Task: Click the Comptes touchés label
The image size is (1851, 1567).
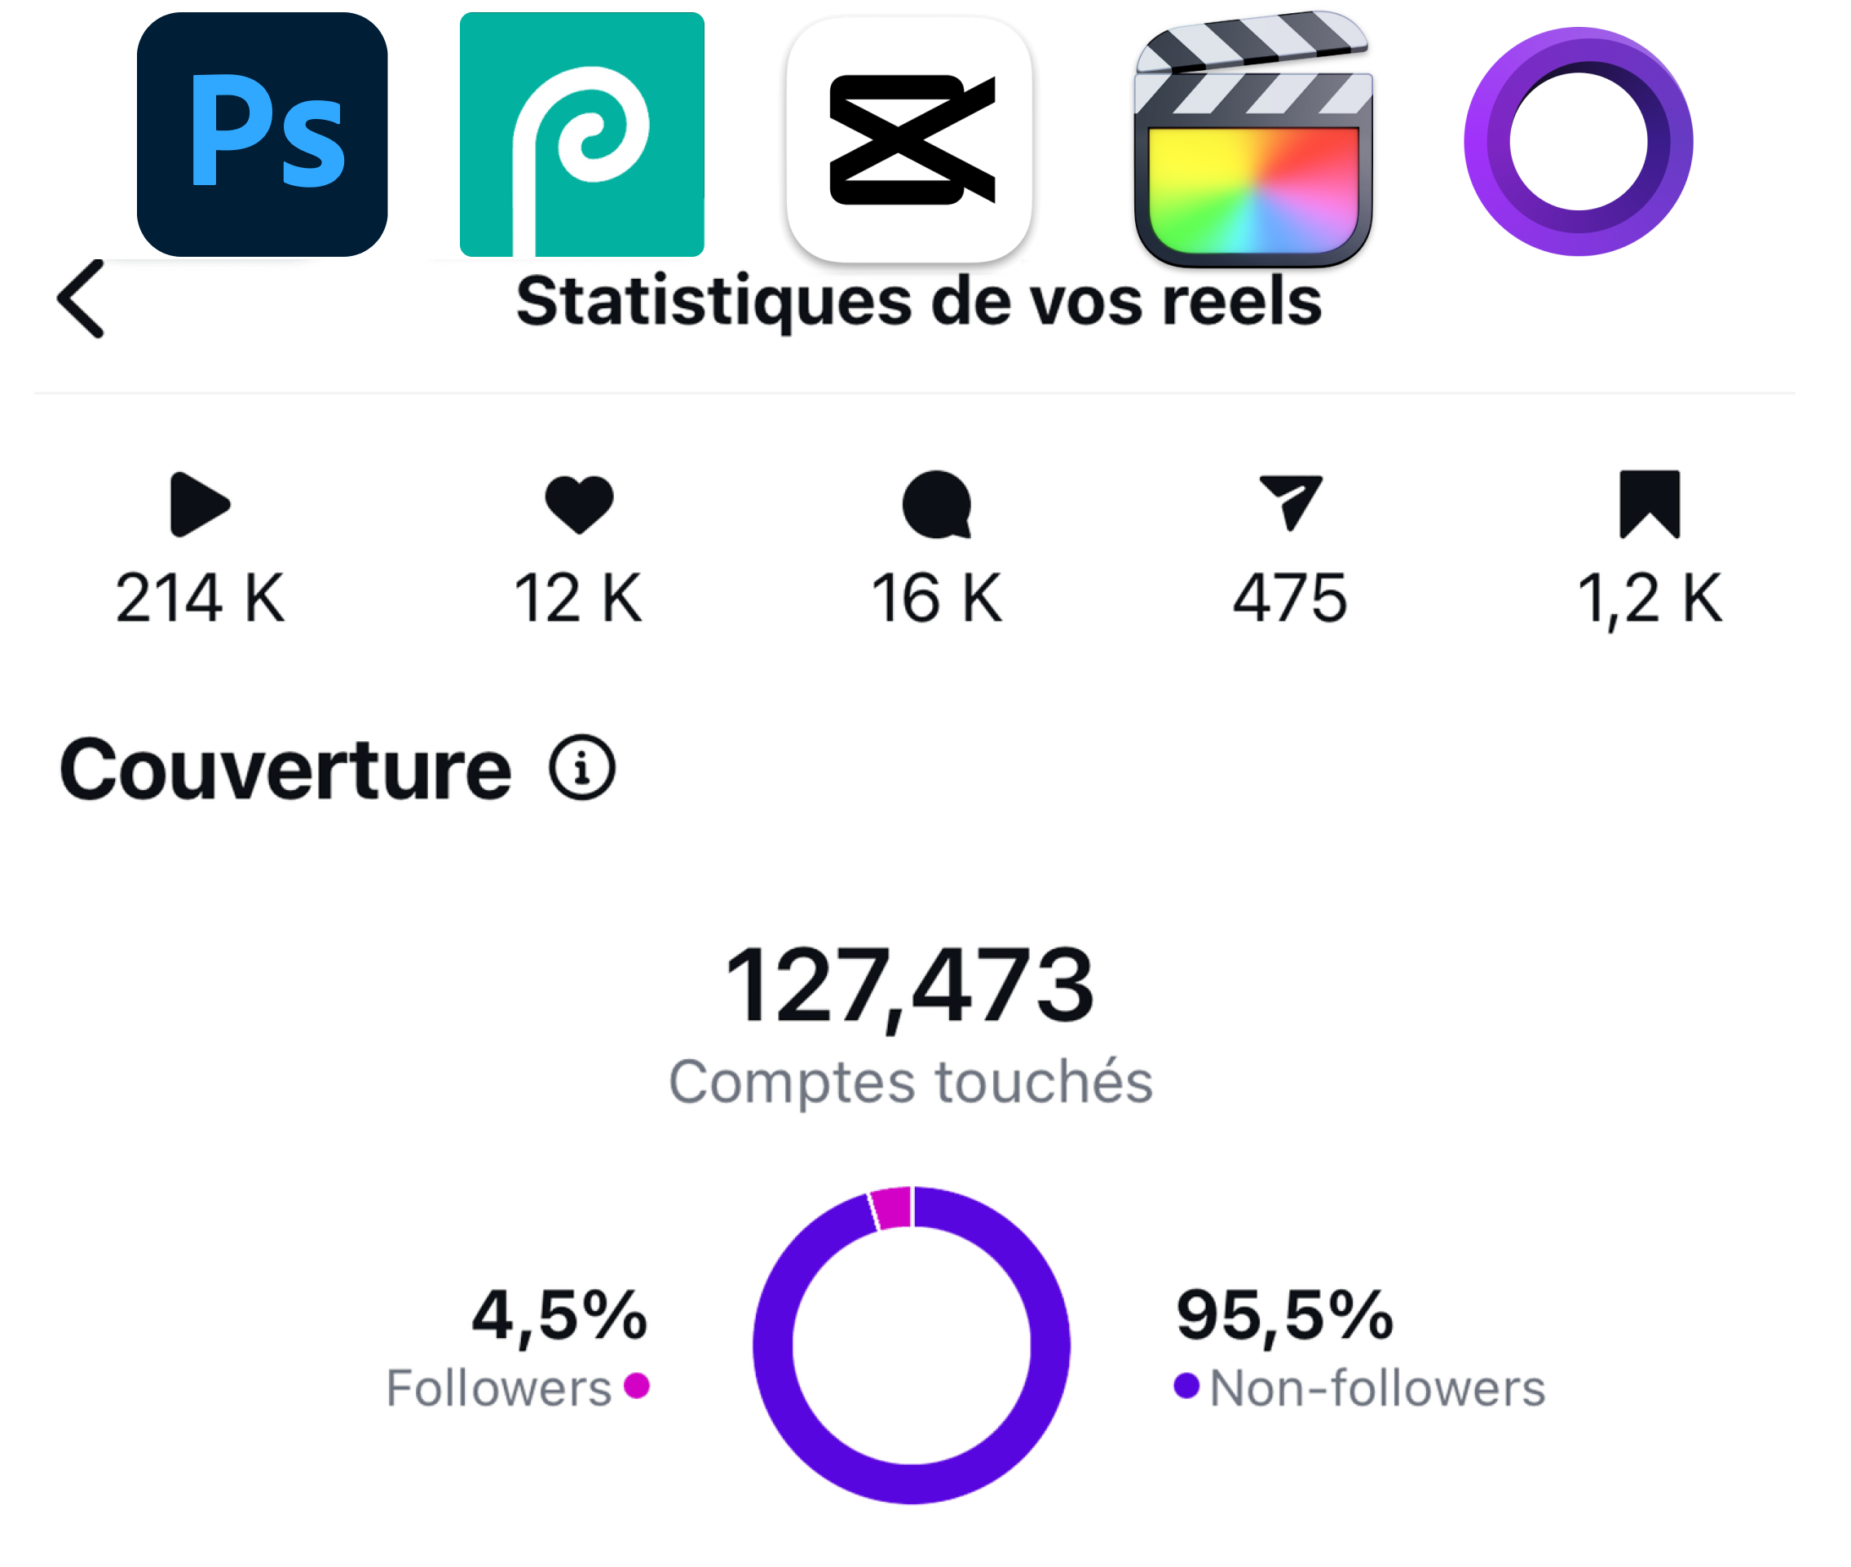Action: tap(911, 1082)
